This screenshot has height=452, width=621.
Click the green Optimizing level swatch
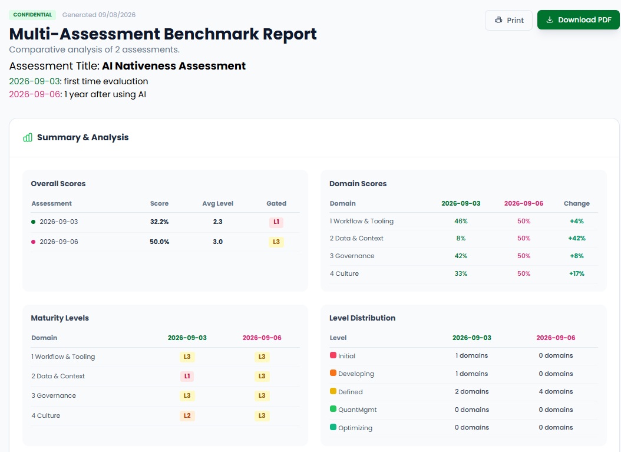click(333, 427)
